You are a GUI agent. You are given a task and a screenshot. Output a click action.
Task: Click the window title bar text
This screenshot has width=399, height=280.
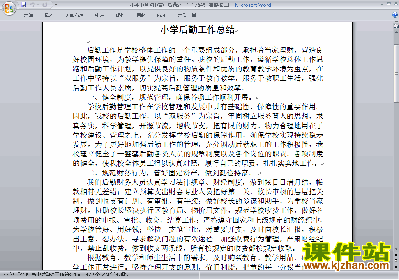[200, 5]
